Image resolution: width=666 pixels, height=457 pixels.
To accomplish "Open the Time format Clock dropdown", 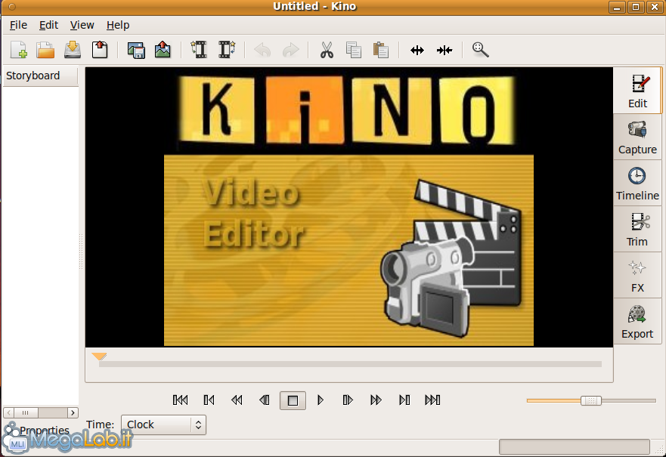I will click(x=163, y=425).
